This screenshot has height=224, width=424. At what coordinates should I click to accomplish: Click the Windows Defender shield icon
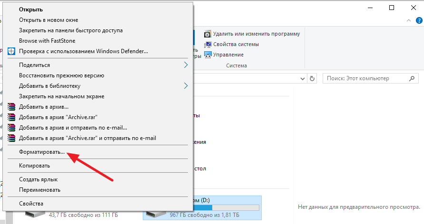[x=11, y=51]
